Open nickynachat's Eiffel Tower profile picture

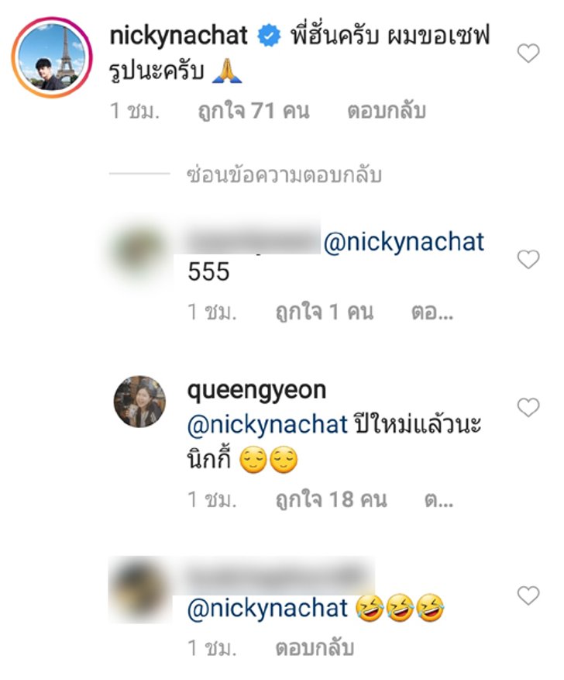[x=52, y=57]
